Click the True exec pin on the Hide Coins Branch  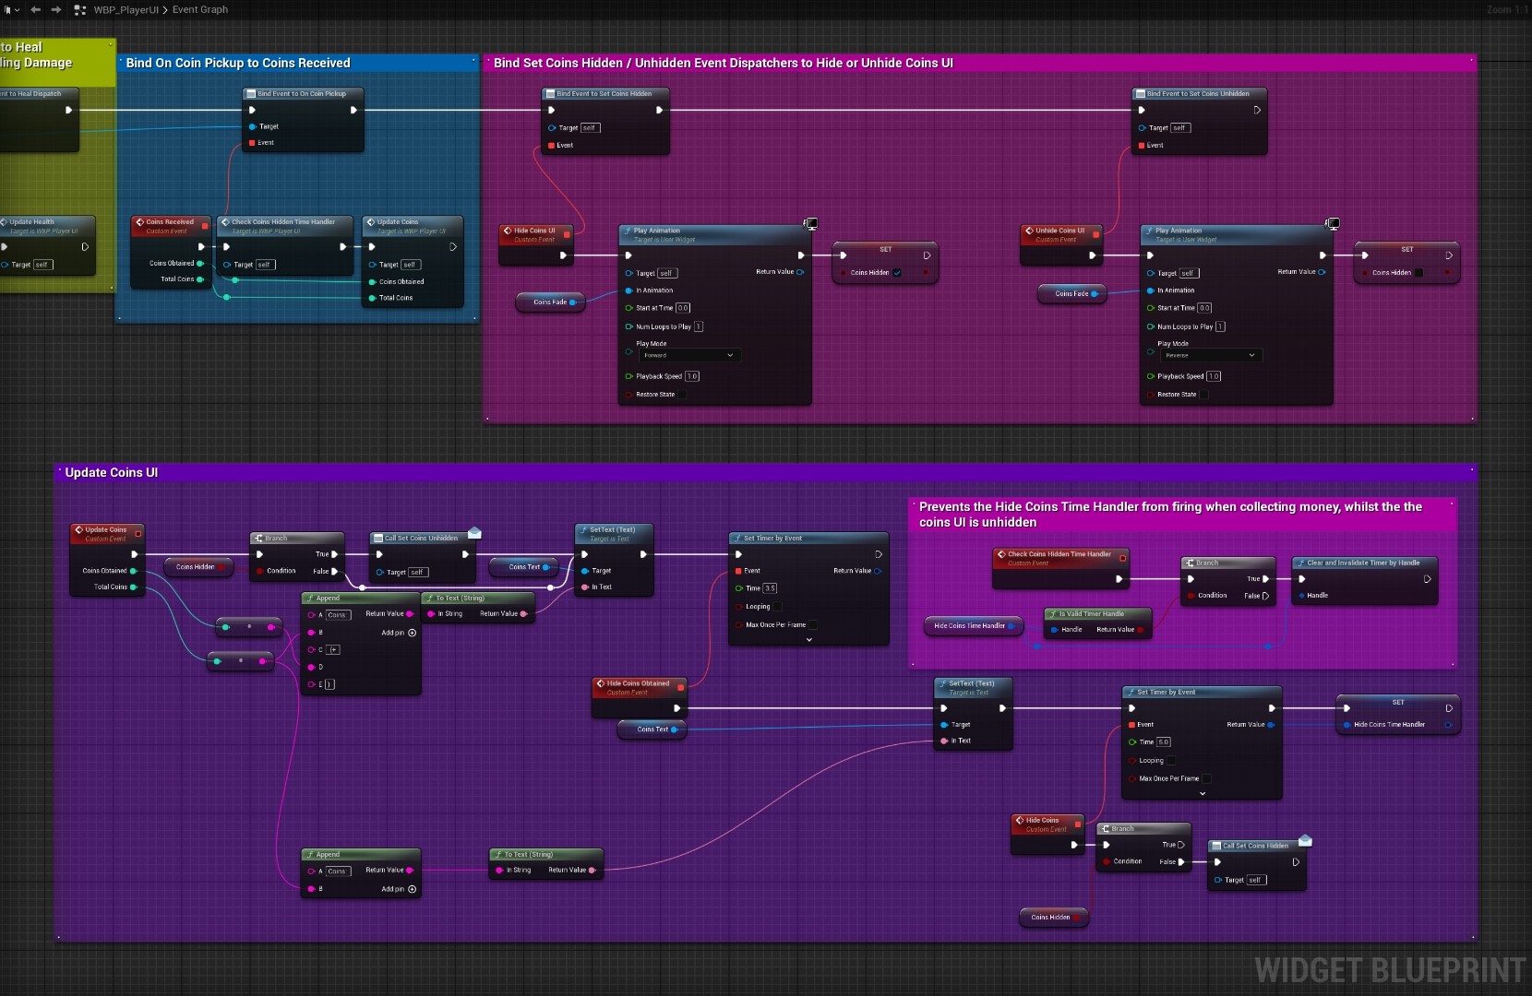(x=1181, y=845)
